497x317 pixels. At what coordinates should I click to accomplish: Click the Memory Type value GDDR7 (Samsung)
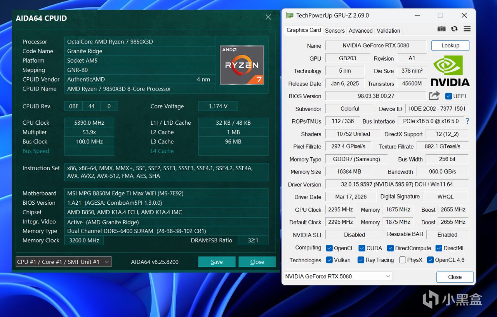point(356,159)
